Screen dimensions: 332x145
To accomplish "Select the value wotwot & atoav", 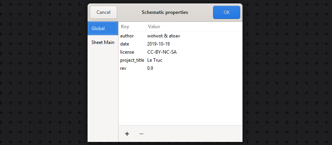I will click(x=163, y=36).
